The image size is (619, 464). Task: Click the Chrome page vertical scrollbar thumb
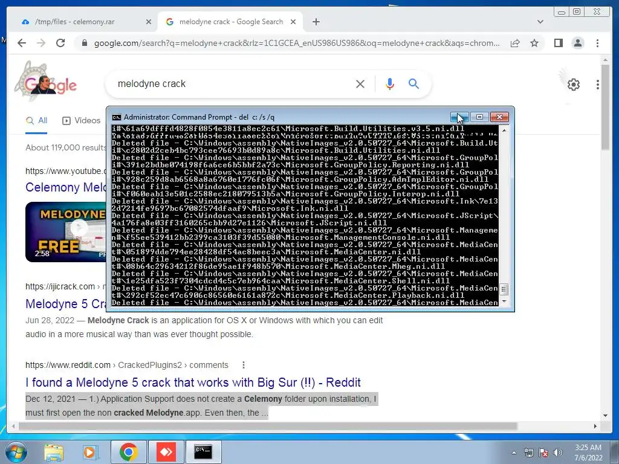tap(606, 108)
